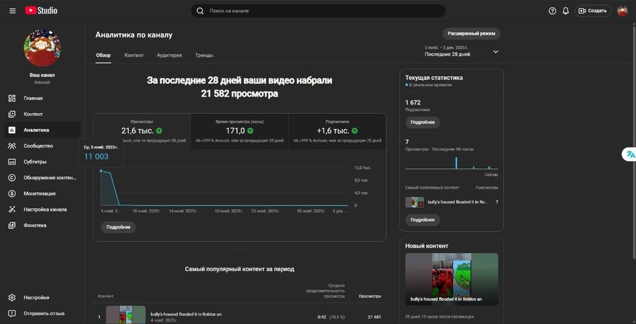The height and width of the screenshot is (324, 636).
Task: Click Подробнее below realtime popular content
Action: (x=422, y=220)
